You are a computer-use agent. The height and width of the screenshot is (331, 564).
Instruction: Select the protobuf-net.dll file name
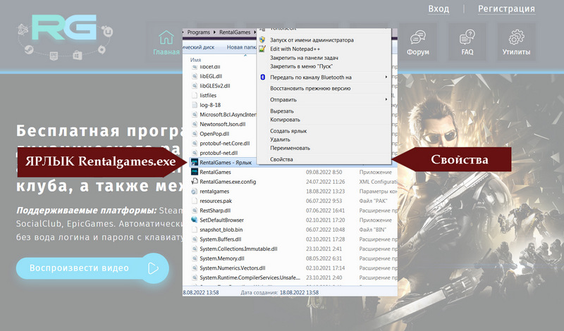(x=219, y=153)
